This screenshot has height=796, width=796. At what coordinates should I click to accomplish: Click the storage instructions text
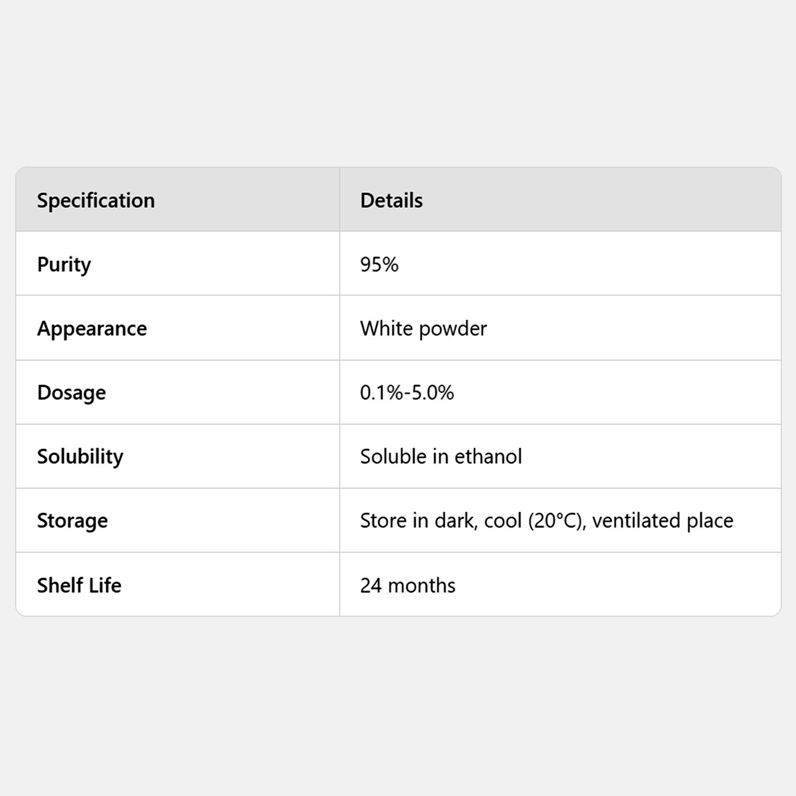point(547,521)
